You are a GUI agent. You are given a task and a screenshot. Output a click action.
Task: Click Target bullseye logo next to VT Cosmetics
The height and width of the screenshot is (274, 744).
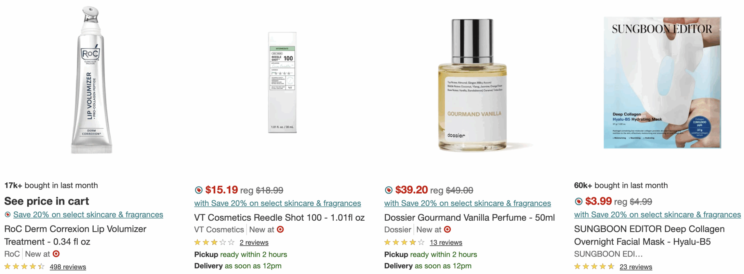pos(280,230)
